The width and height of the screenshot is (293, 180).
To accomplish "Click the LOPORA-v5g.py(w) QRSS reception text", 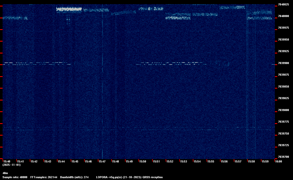I will (129, 177).
